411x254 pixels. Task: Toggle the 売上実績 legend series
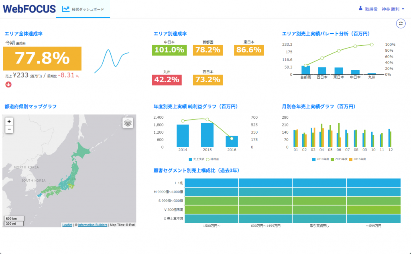point(197,159)
